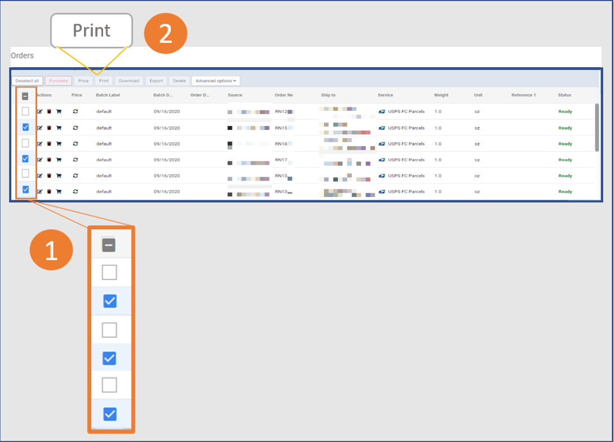Click the Export button

click(x=156, y=80)
